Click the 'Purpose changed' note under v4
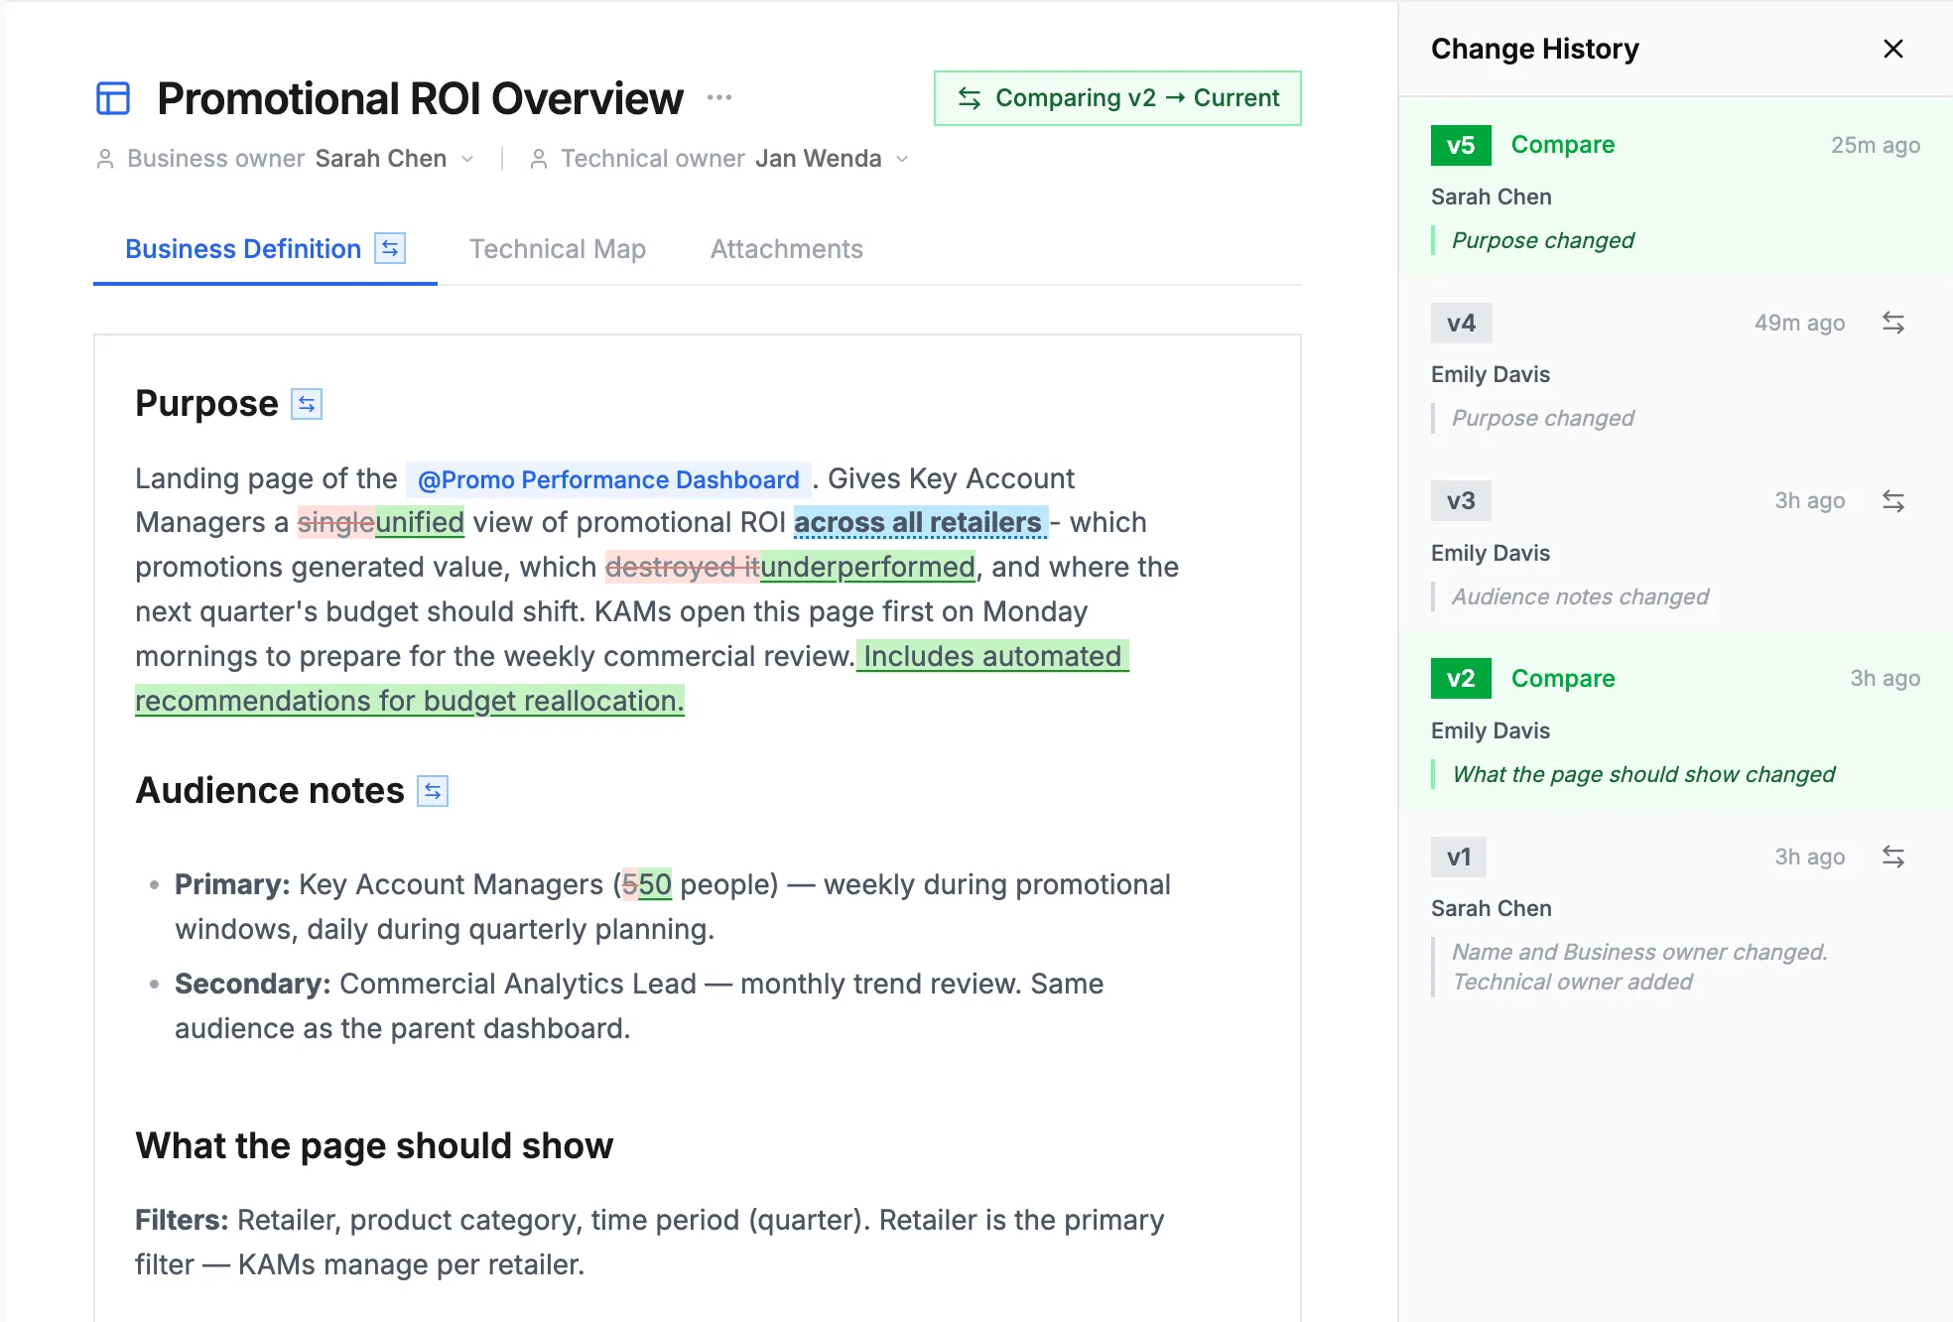The image size is (1953, 1322). 1543,418
